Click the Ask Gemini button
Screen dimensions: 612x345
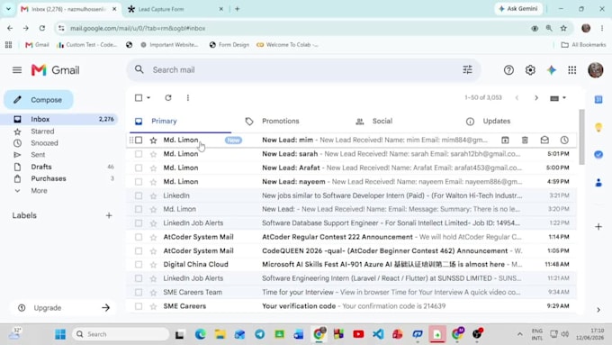coord(518,9)
